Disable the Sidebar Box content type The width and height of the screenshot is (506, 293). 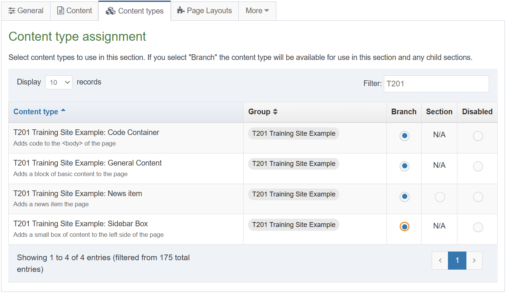coord(478,227)
